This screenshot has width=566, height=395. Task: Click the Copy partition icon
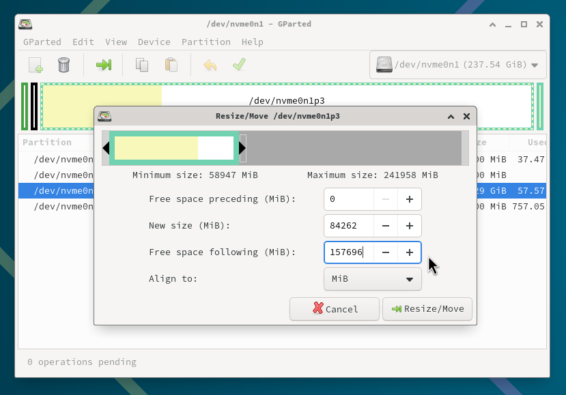(x=141, y=65)
